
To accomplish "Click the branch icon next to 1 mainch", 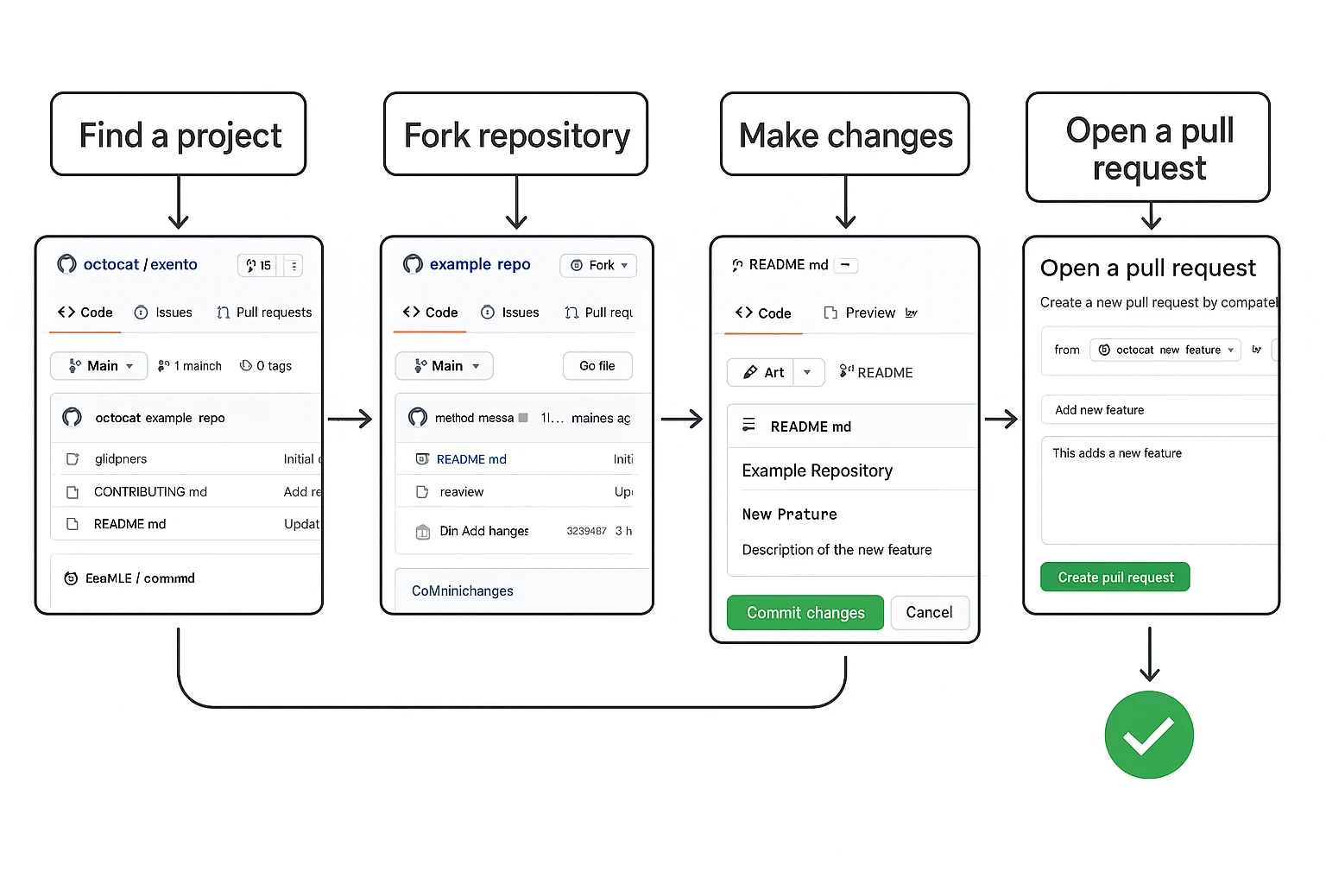I will 163,366.
